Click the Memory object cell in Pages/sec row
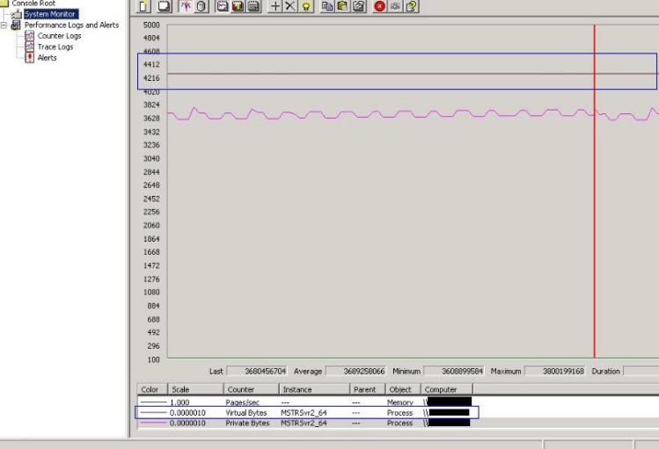Viewport: 659px width, 449px height. click(400, 402)
